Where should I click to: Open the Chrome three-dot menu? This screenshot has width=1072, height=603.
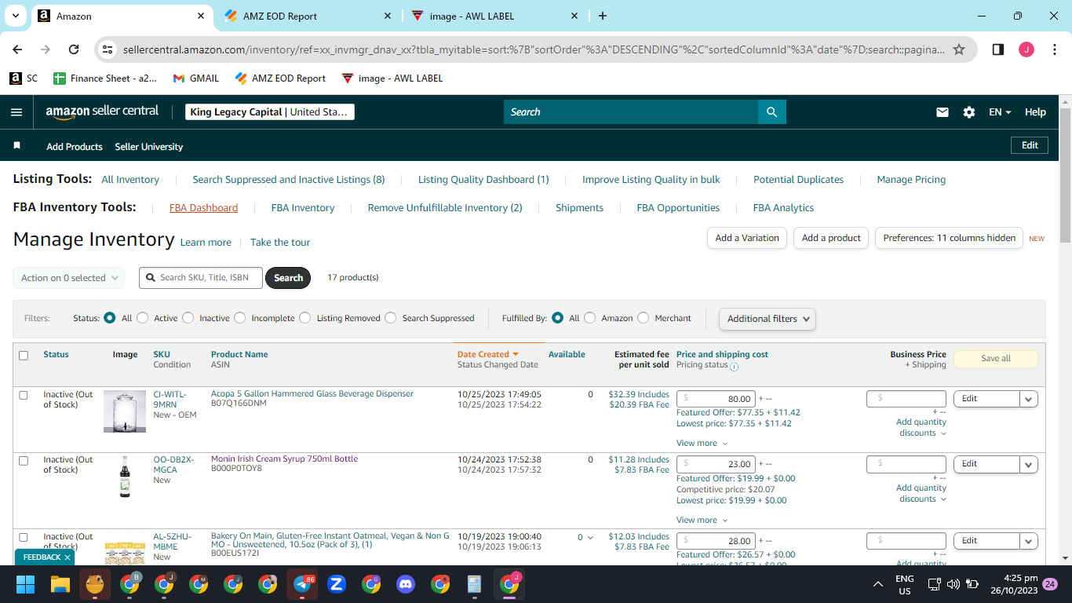(x=1053, y=49)
